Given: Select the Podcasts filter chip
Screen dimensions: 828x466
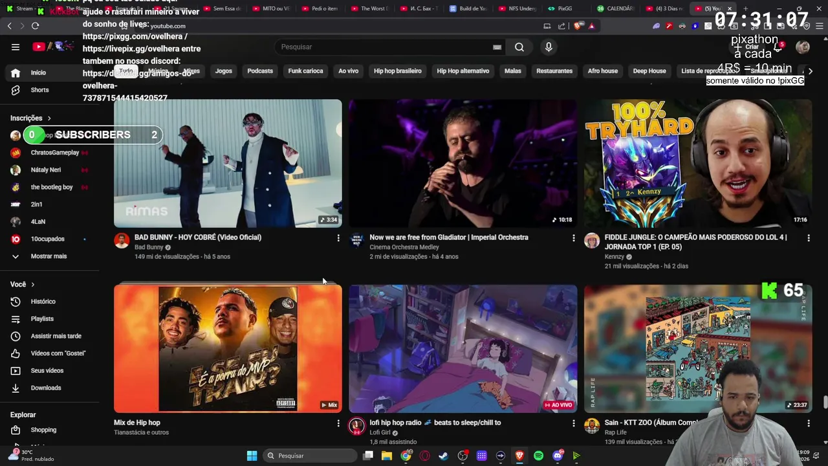Looking at the screenshot, I should click(260, 71).
